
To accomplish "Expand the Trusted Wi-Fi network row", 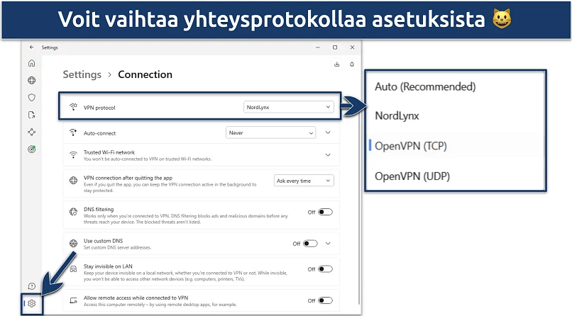I will pyautogui.click(x=328, y=155).
